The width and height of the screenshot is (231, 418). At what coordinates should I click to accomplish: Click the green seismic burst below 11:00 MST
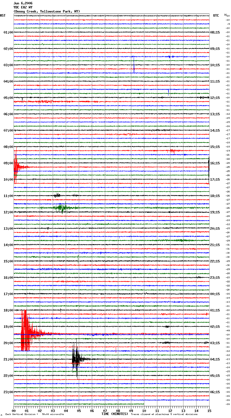[62, 208]
